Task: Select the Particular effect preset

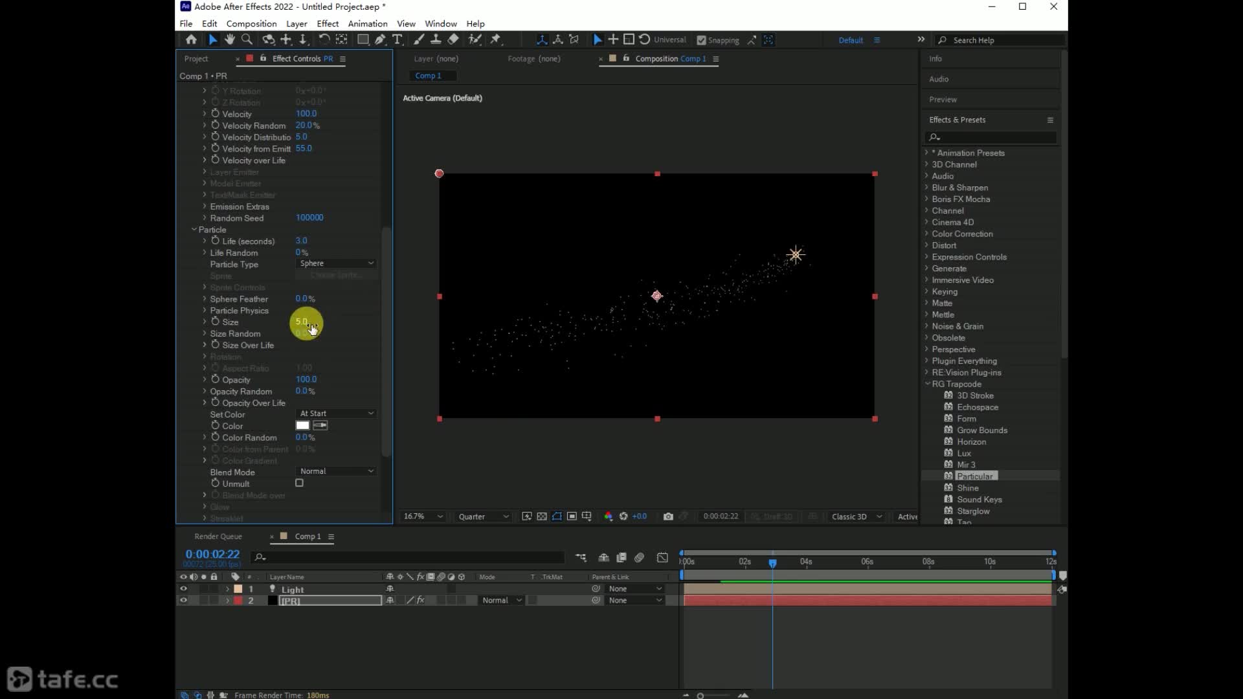Action: coord(974,476)
